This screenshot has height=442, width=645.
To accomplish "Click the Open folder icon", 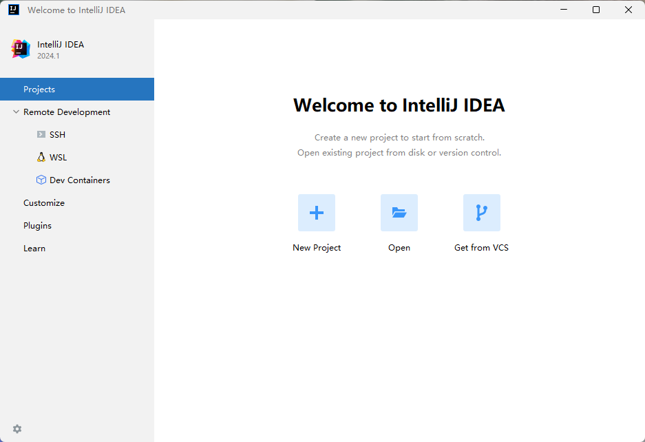I will tap(399, 213).
